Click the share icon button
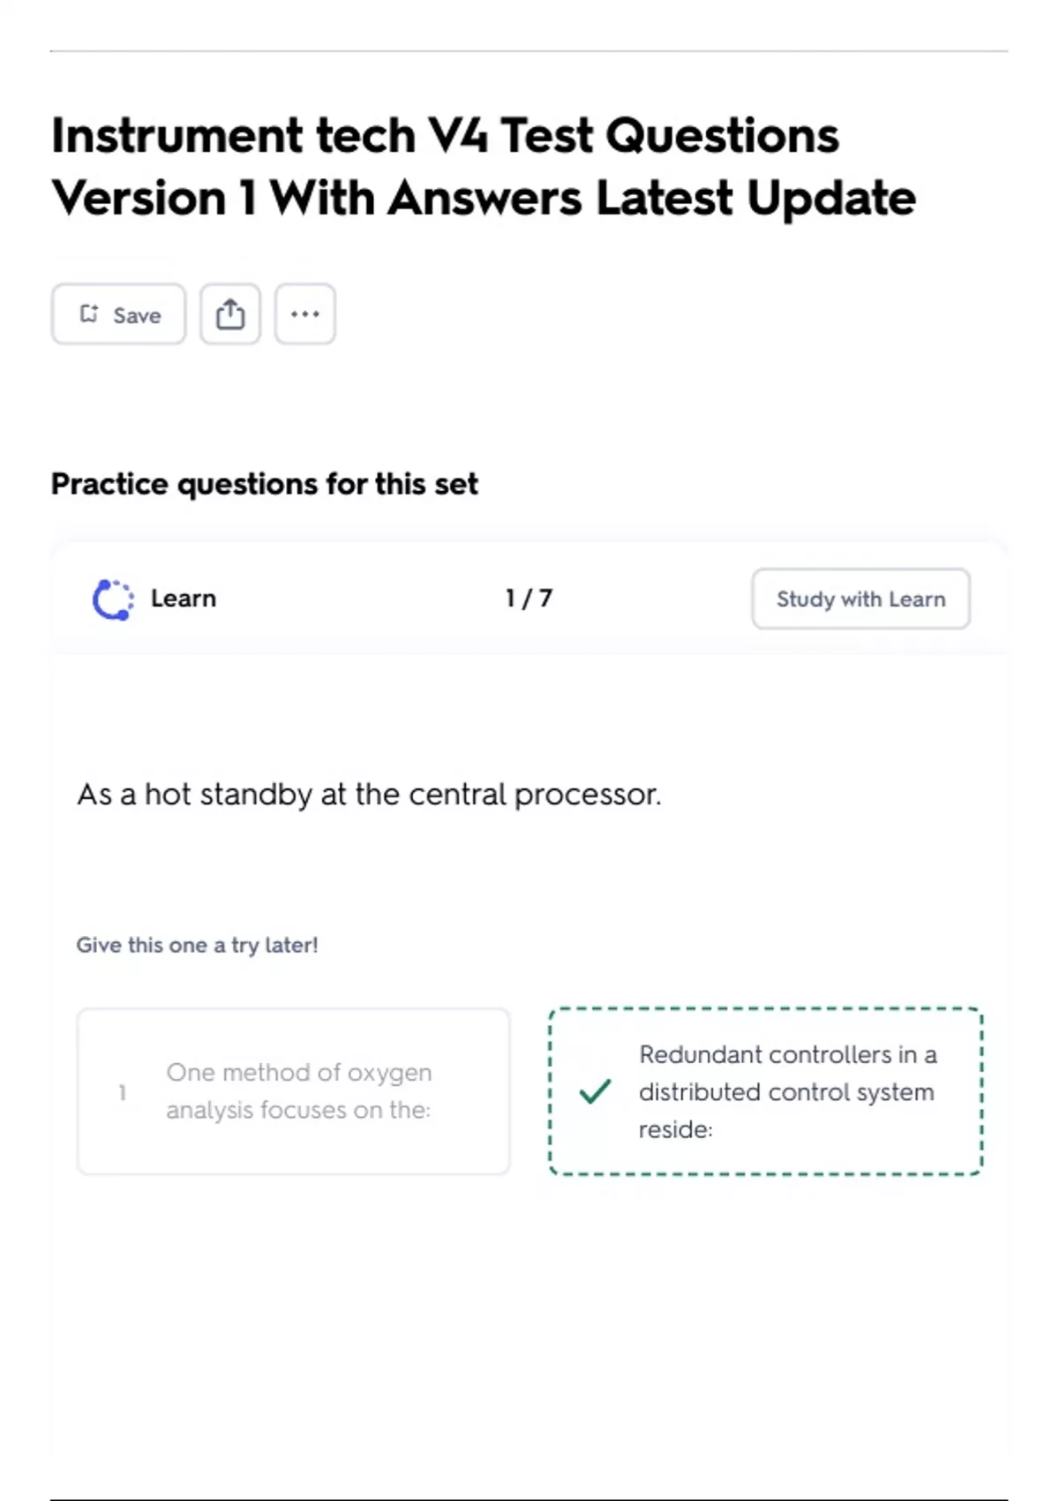 (230, 314)
